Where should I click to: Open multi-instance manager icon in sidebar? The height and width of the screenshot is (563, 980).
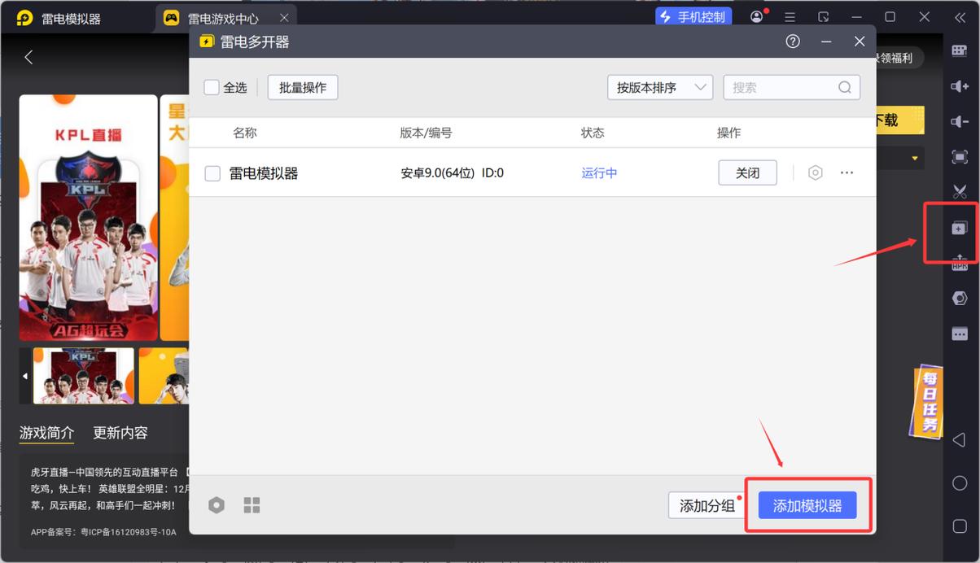pyautogui.click(x=960, y=229)
